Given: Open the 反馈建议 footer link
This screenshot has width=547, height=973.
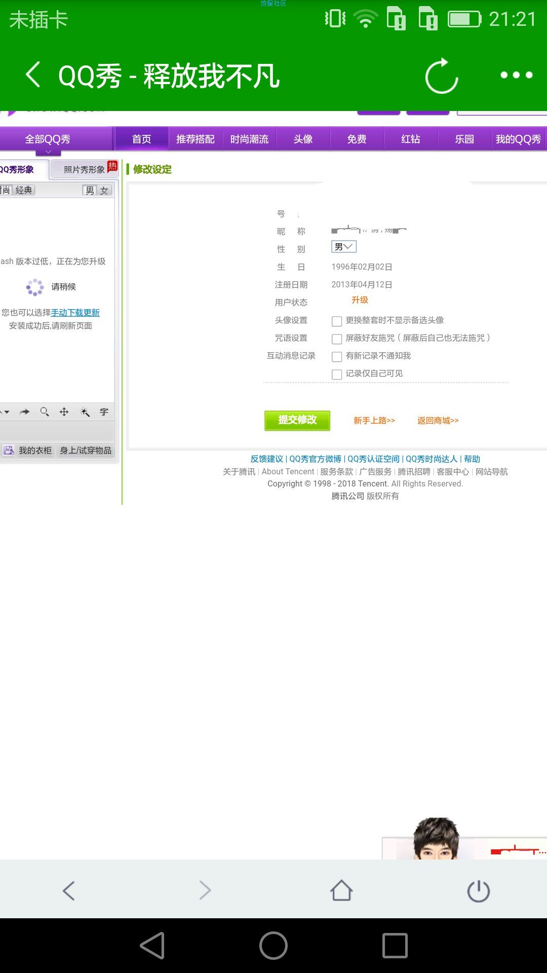Looking at the screenshot, I should coord(267,459).
